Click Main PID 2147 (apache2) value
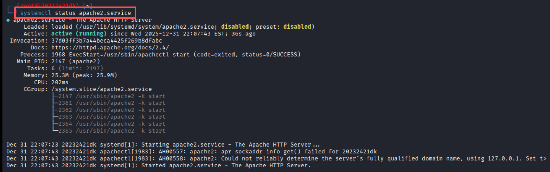This screenshot has width=550, height=172. (75, 61)
